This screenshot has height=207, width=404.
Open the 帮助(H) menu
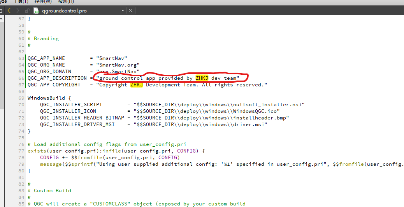(66, 2)
